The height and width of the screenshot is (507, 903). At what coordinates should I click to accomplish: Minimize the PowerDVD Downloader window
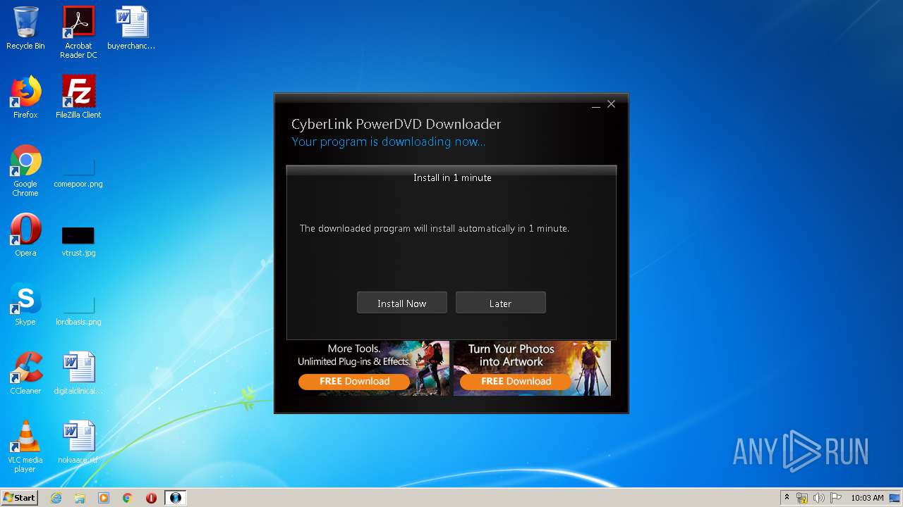click(x=596, y=105)
